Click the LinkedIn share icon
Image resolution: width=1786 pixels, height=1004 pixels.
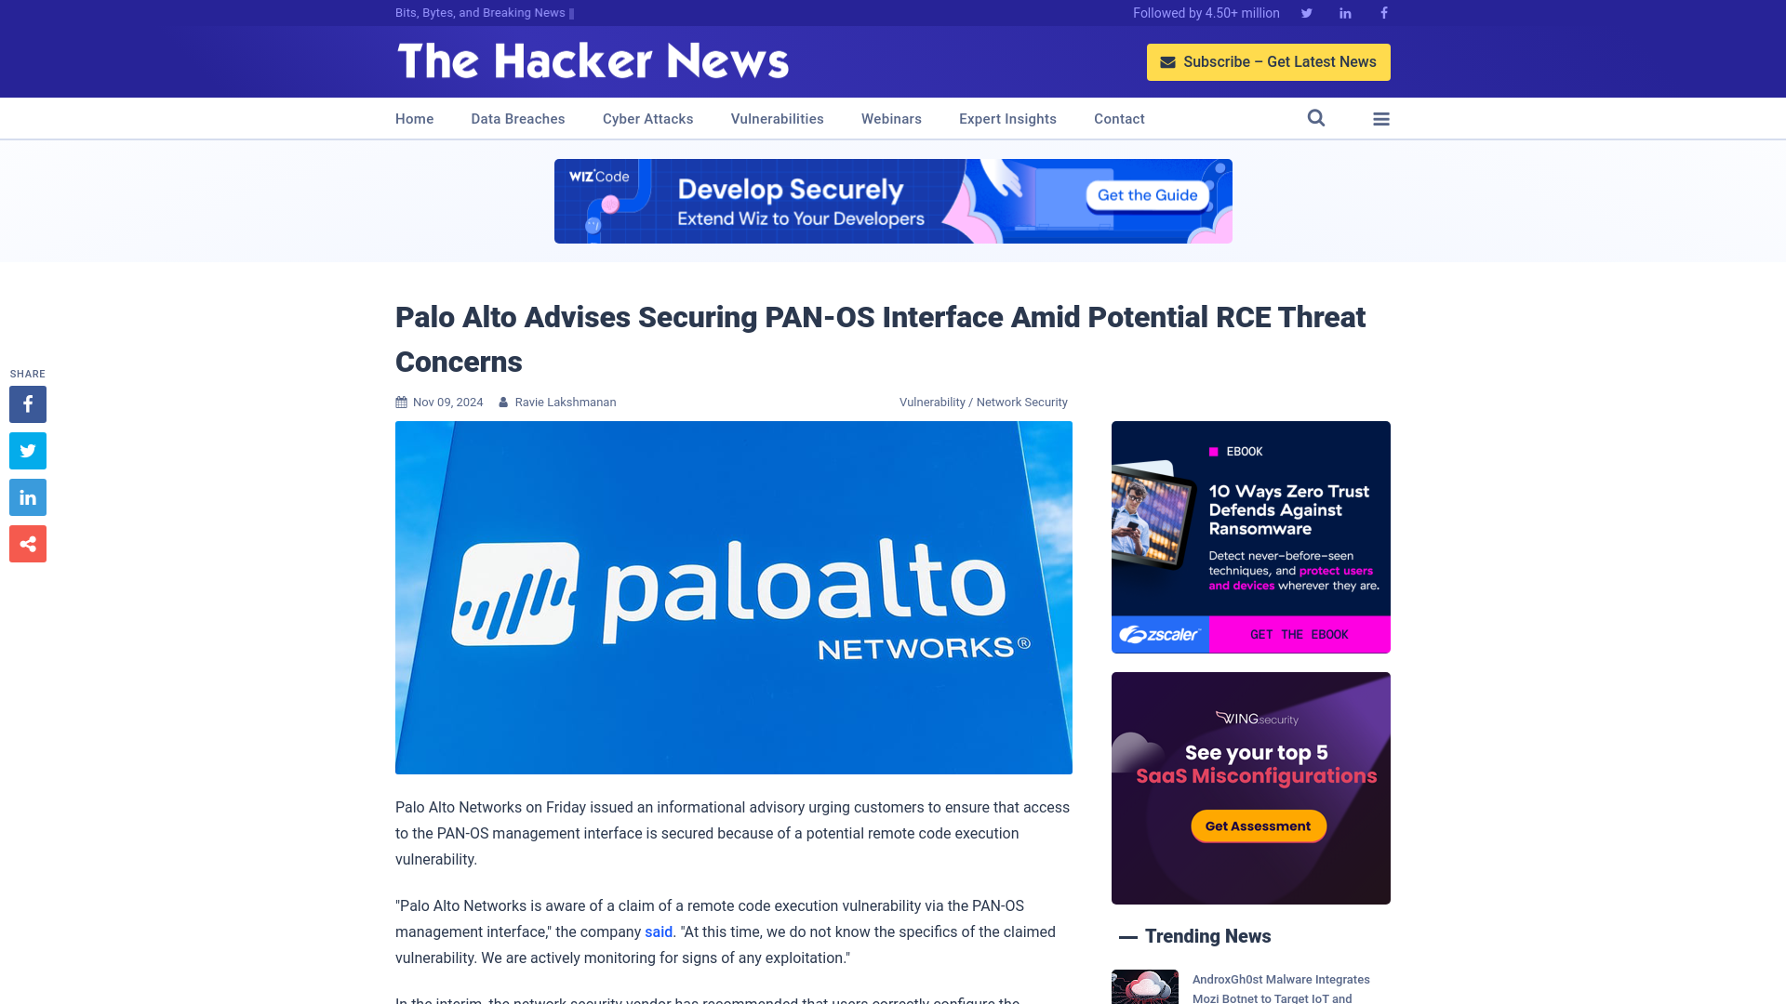(27, 497)
